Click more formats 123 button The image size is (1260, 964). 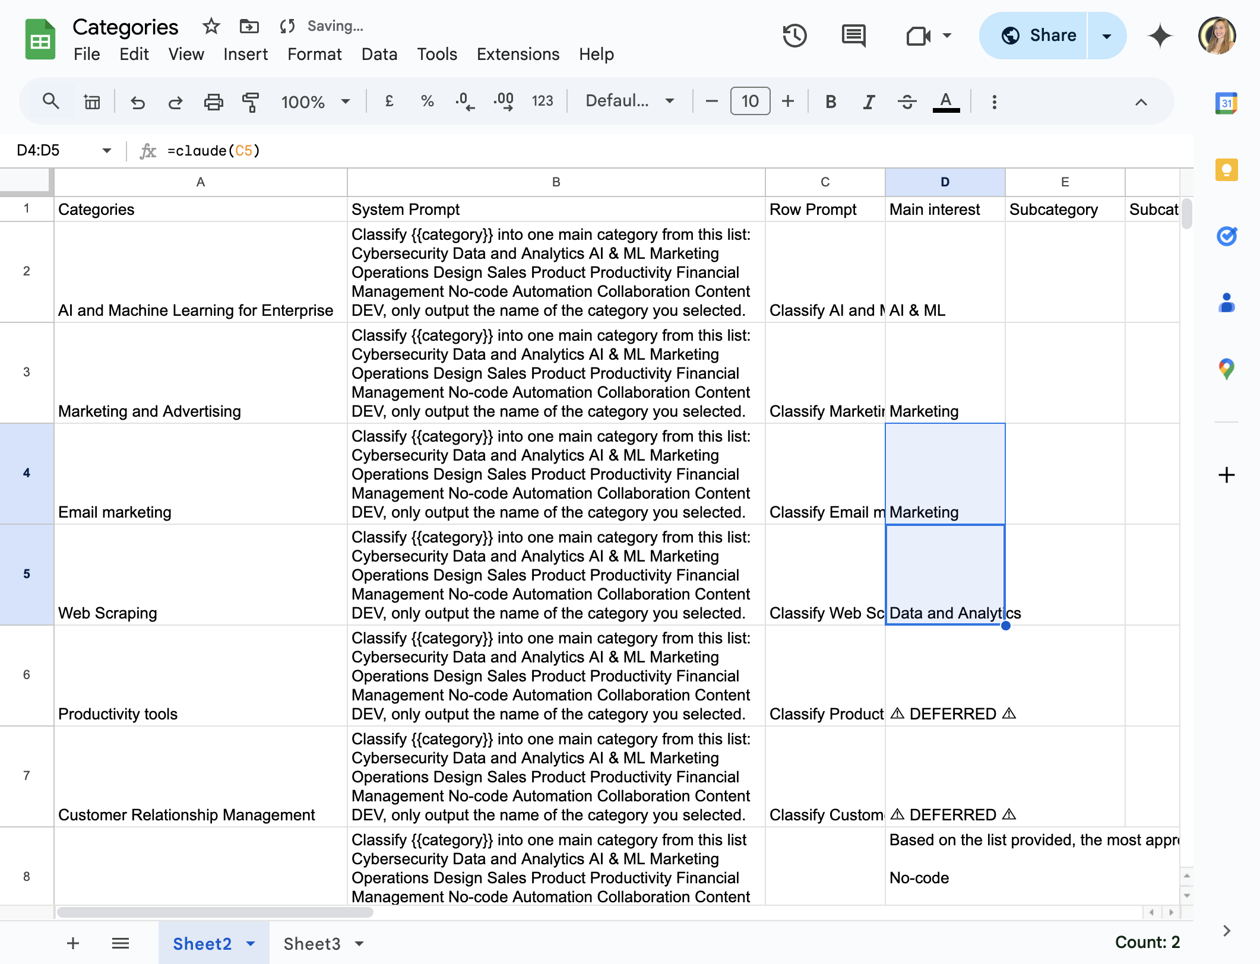tap(542, 102)
